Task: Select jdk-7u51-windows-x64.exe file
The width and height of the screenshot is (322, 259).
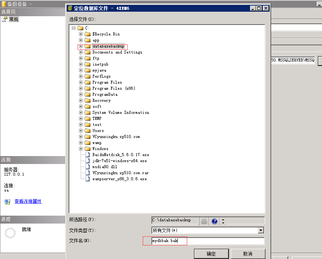Action: coord(119,161)
